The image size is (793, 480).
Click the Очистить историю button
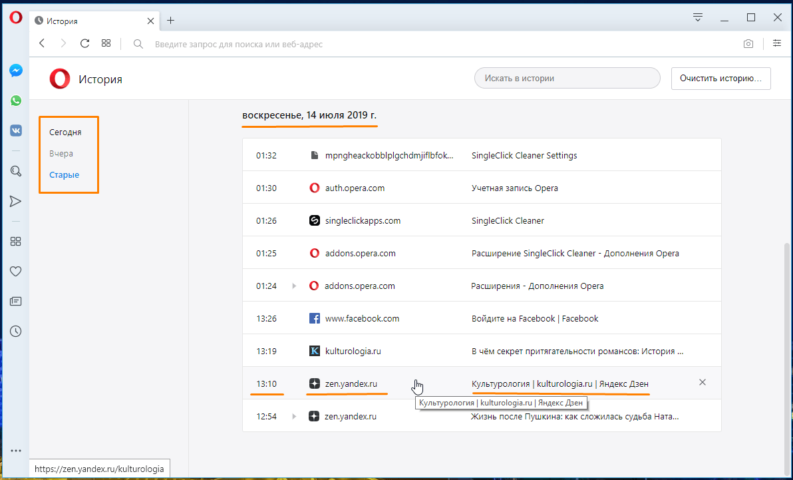coord(720,79)
